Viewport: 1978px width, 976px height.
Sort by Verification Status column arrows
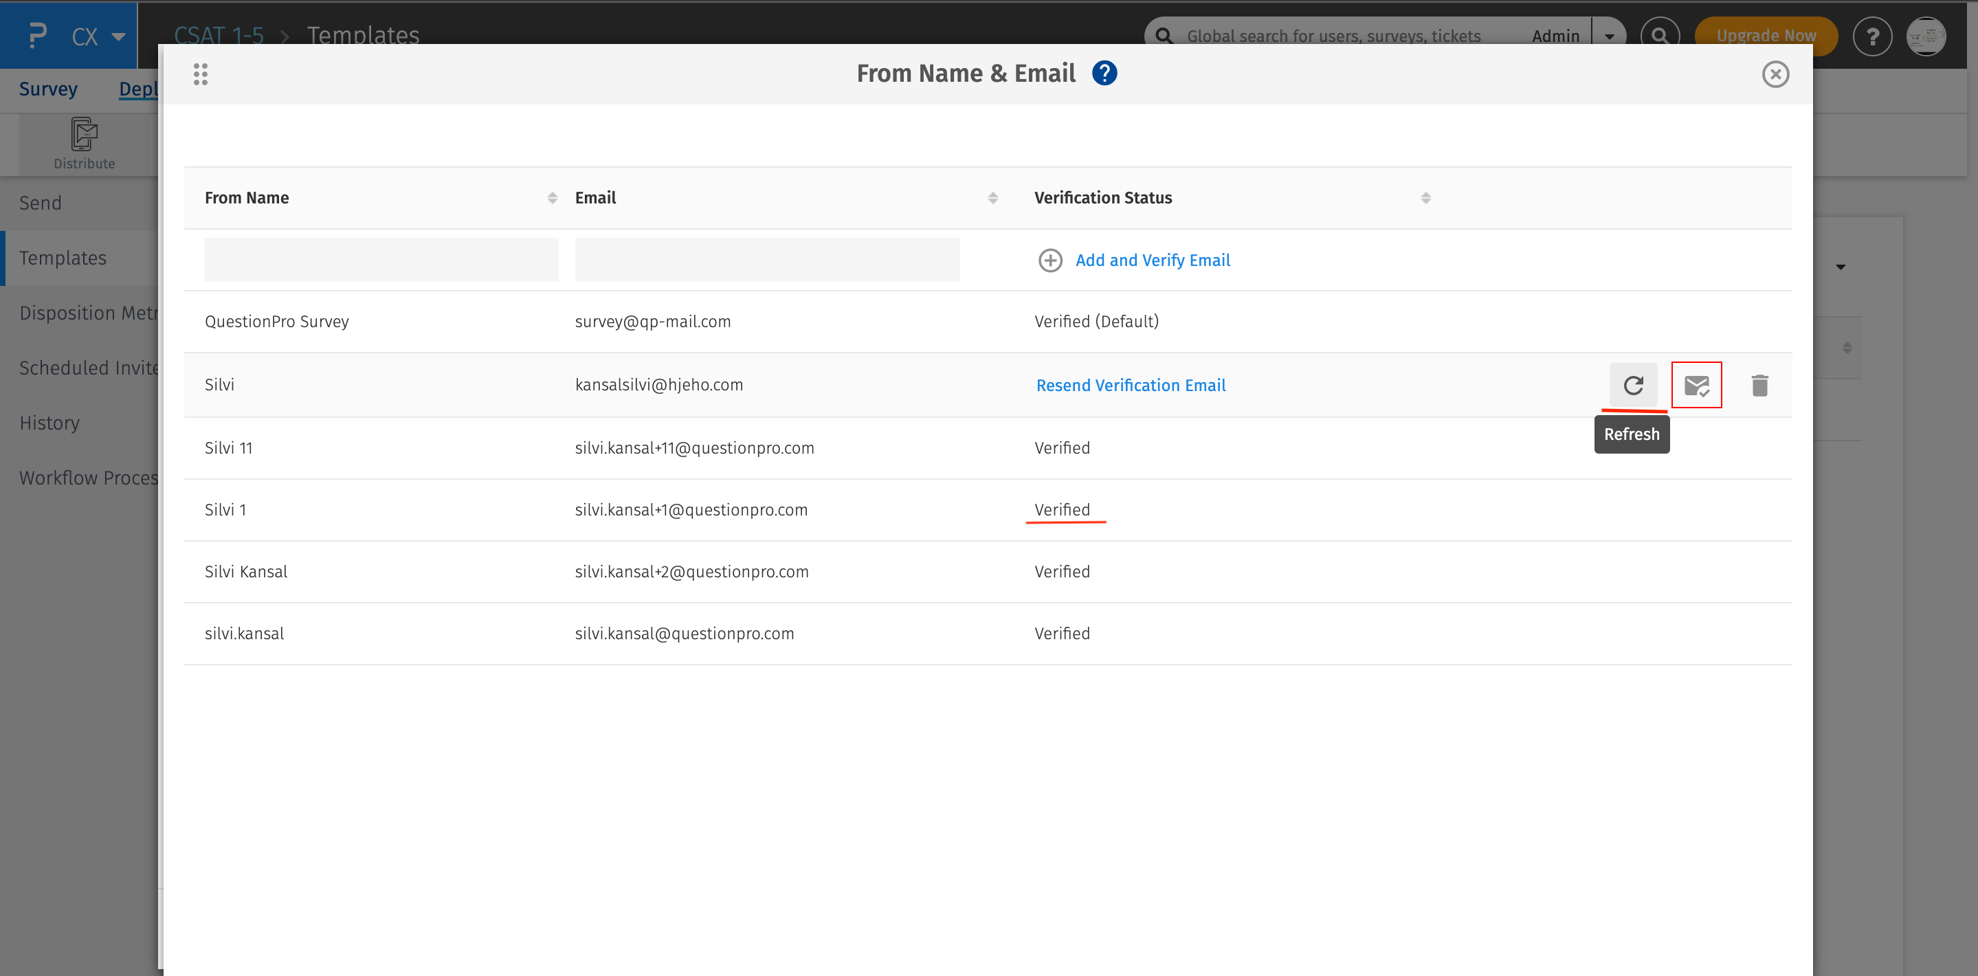pos(1425,198)
